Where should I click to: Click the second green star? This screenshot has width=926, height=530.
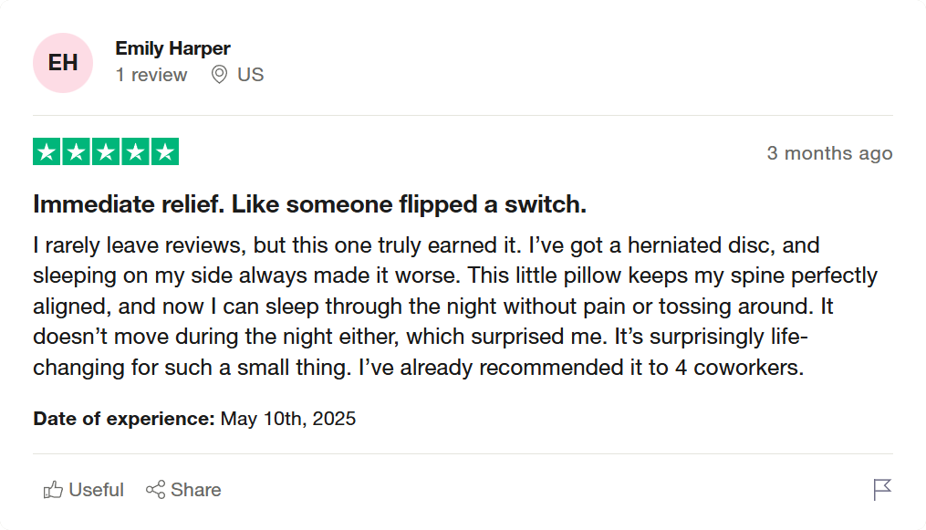pyautogui.click(x=77, y=152)
